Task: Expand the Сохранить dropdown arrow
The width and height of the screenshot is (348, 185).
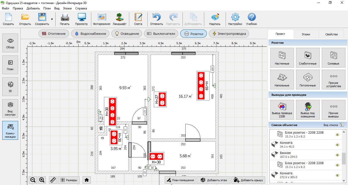Action: coord(52,19)
